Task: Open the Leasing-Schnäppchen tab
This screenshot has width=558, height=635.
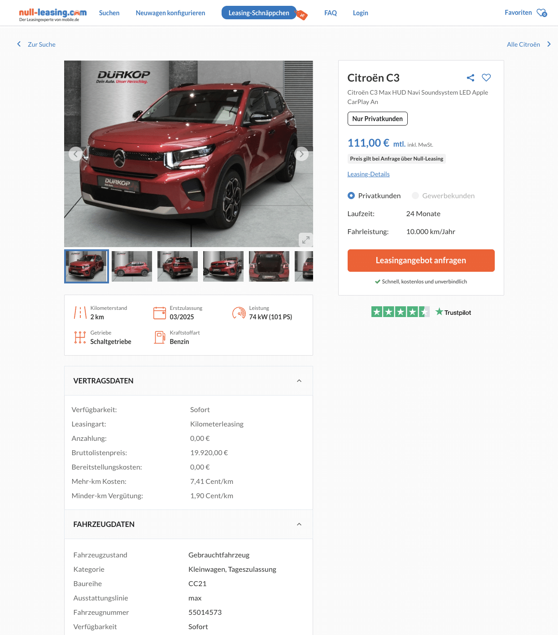Action: click(x=259, y=13)
